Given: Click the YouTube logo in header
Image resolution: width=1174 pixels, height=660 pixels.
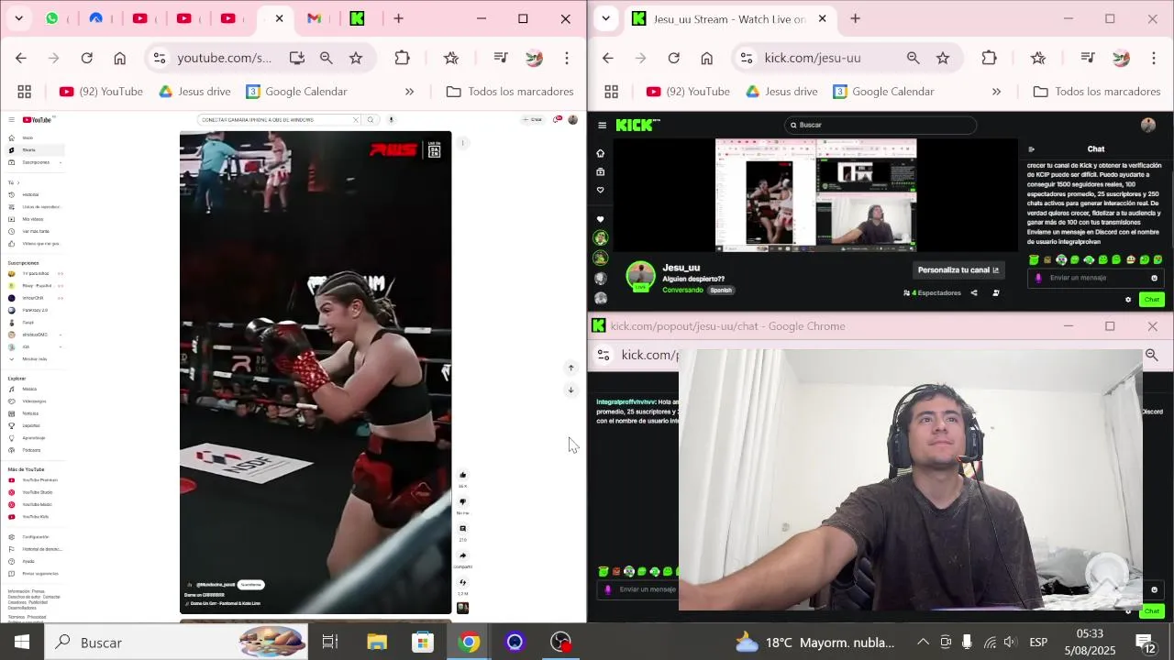Looking at the screenshot, I should 37,120.
